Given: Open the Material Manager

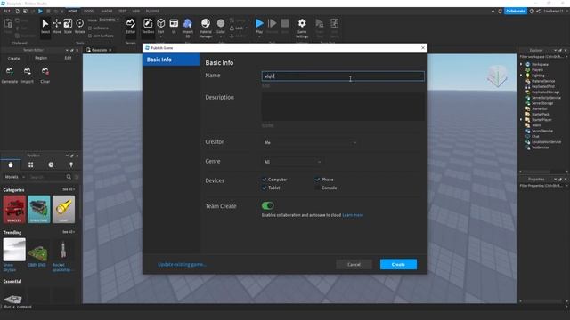Looking at the screenshot, I should (206, 28).
